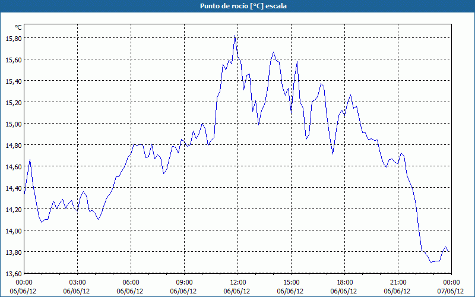Click the 06/06/12 date under 18:00
Viewport: 475px width, 297px height.
344,291
